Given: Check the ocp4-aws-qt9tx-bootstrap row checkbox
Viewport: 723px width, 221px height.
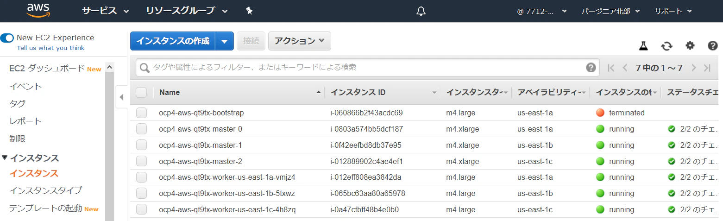Looking at the screenshot, I should (x=141, y=113).
